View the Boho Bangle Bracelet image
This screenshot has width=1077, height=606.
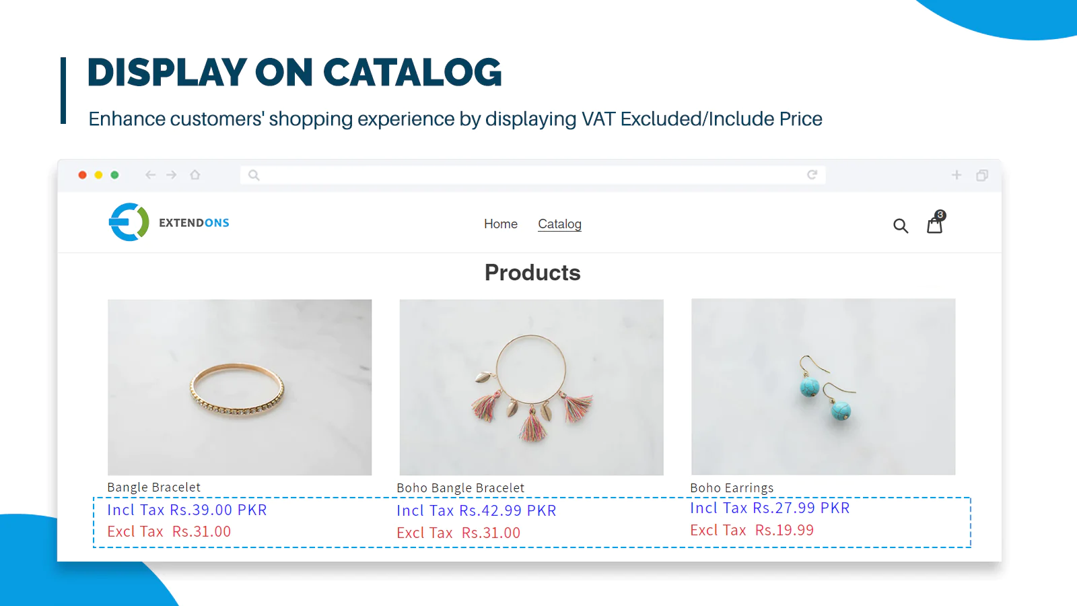click(x=531, y=387)
